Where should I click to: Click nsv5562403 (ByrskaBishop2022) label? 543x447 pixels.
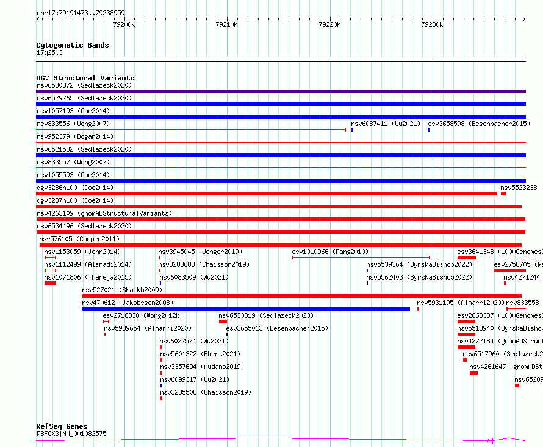(419, 277)
